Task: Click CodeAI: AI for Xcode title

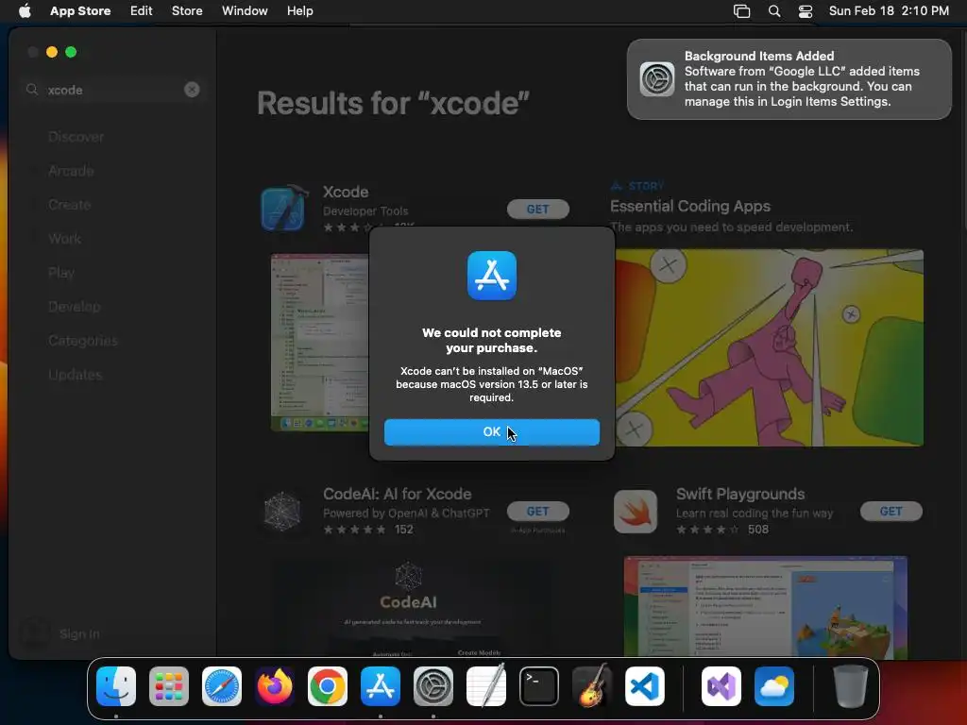Action: click(x=398, y=494)
